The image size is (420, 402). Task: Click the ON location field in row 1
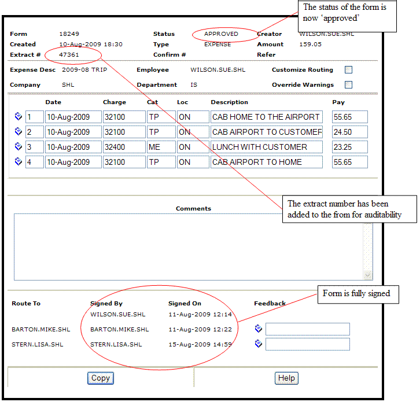tap(193, 117)
